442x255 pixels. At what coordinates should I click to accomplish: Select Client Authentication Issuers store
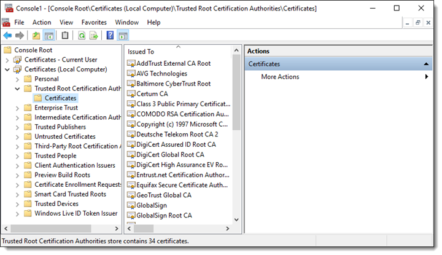pos(75,165)
